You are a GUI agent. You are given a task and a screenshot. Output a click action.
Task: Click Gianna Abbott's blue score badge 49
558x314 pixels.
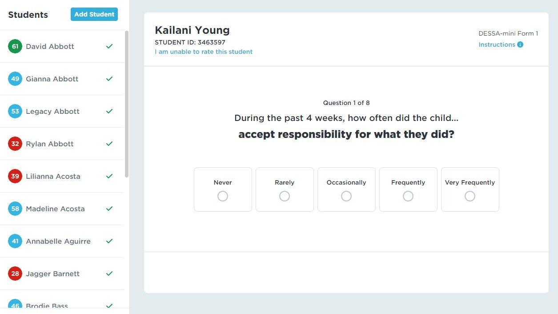coord(15,79)
